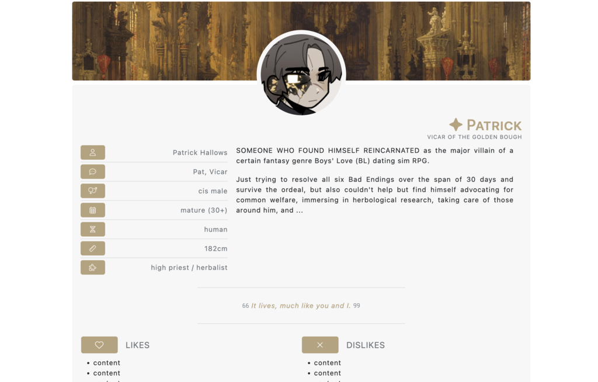Click the person icon beside Patrick Hallows
This screenshot has height=382, width=598.
click(x=93, y=152)
